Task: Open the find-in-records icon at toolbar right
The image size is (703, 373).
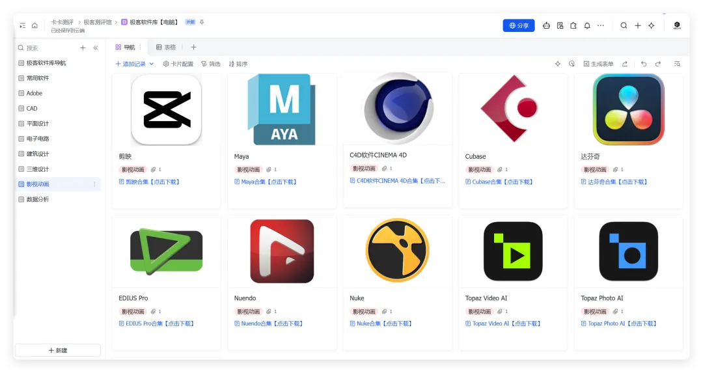Action: (x=677, y=64)
